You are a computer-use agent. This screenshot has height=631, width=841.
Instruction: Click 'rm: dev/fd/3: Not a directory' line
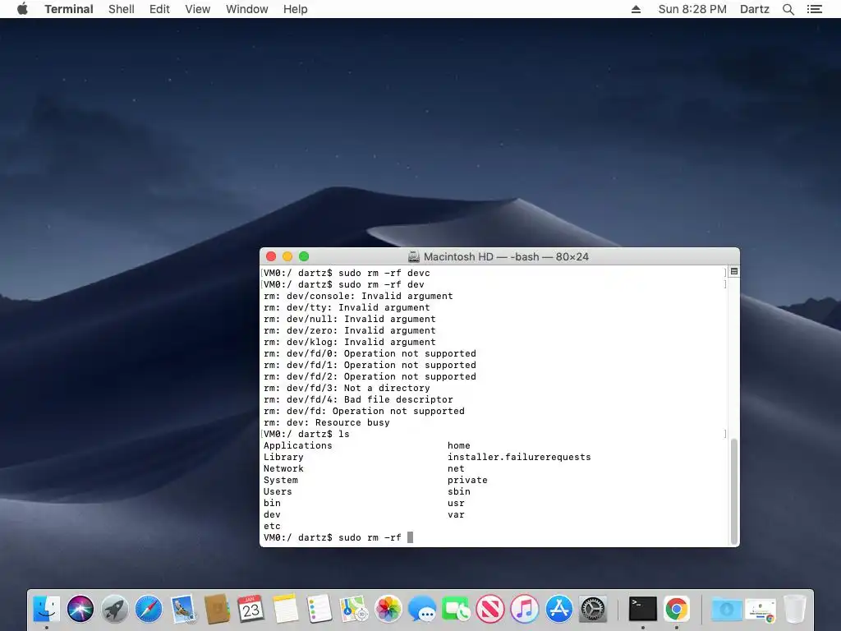coord(347,388)
